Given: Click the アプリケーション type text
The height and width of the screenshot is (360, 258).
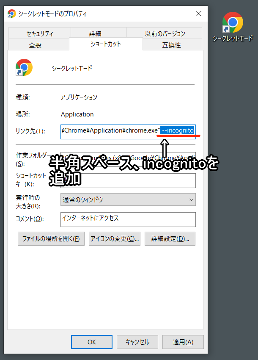Looking at the screenshot, I should pos(79,97).
